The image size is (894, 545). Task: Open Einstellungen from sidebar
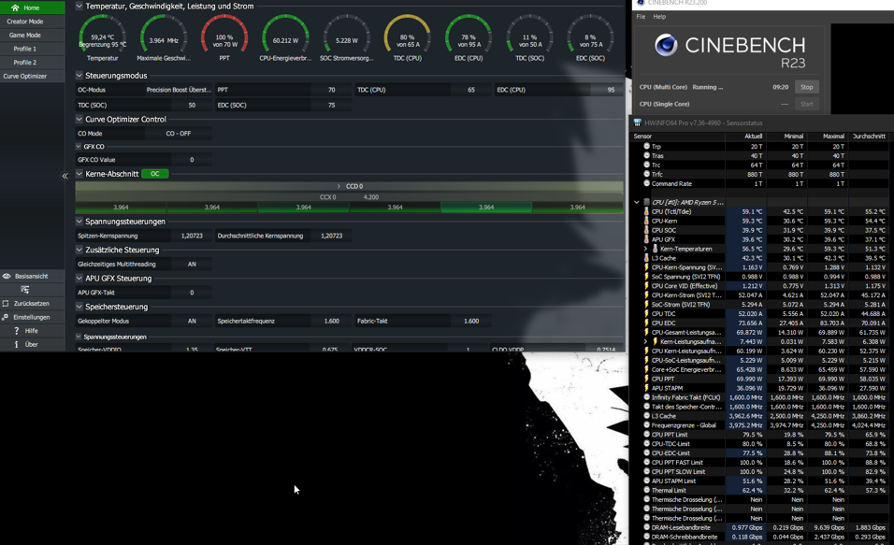pos(32,317)
